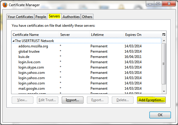This screenshot has height=125, width=178.
Task: Sort by Server column header
Action: pyautogui.click(x=74, y=34)
